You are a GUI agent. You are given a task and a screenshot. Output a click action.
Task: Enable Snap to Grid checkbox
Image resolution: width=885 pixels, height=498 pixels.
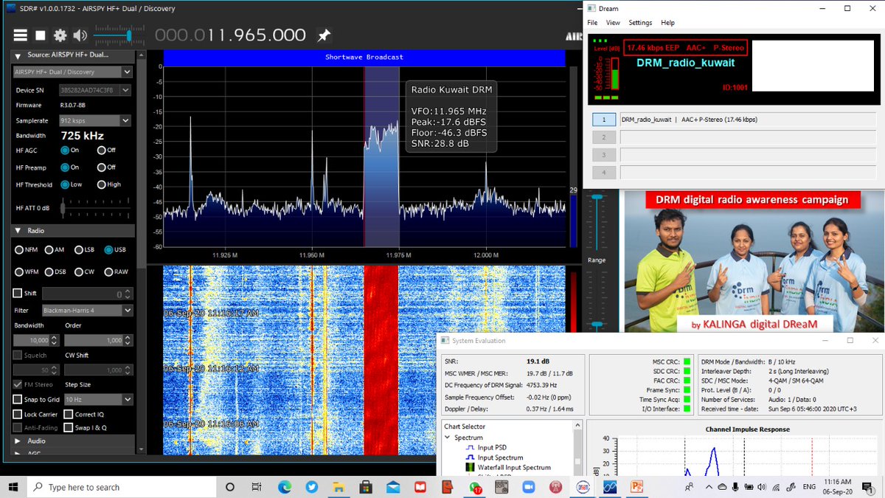pos(18,399)
